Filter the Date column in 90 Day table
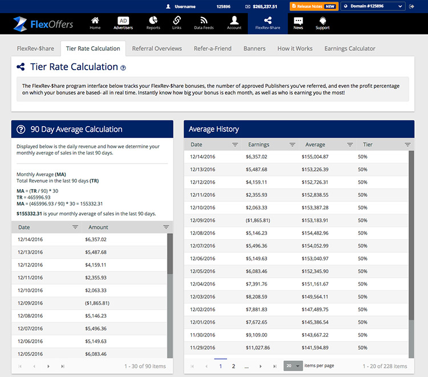This screenshot has width=428, height=377. pyautogui.click(x=75, y=227)
